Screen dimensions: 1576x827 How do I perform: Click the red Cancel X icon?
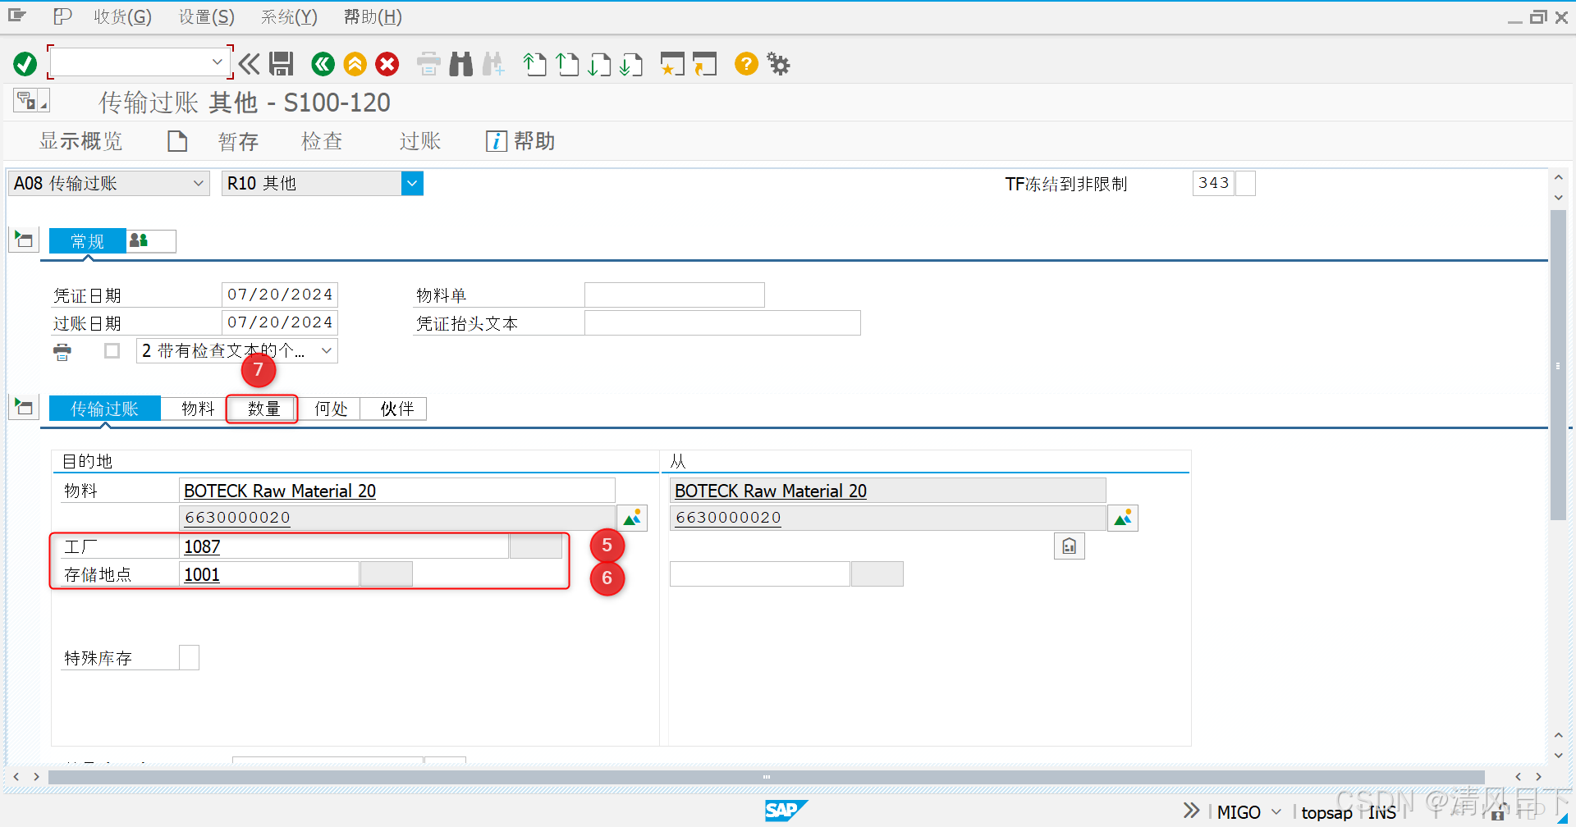click(387, 63)
